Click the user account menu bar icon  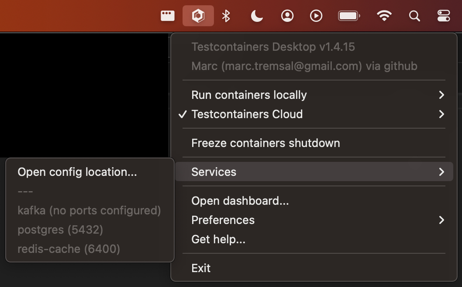287,16
